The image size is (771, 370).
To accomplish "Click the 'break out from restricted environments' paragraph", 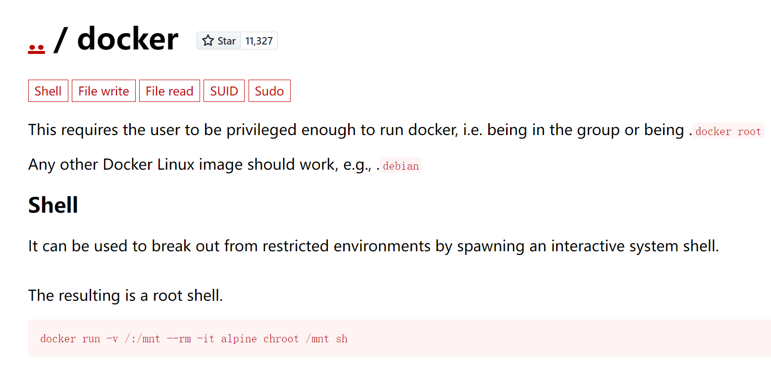I will 373,246.
